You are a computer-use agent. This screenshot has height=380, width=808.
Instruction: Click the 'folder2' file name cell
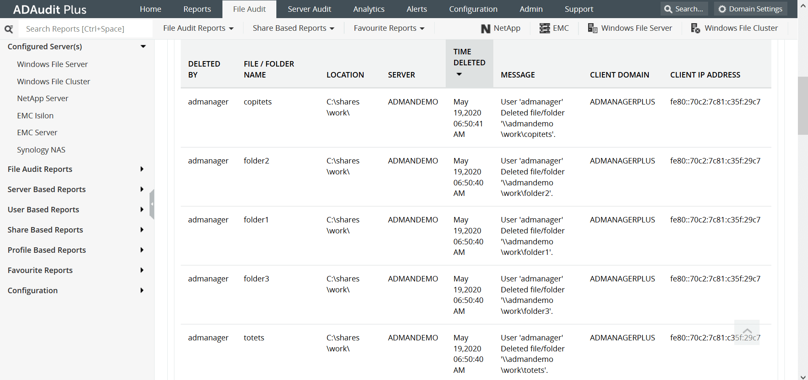click(x=256, y=161)
